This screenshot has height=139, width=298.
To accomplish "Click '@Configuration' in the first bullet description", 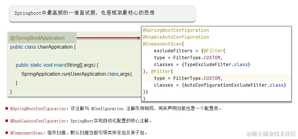I will pos(107,109).
